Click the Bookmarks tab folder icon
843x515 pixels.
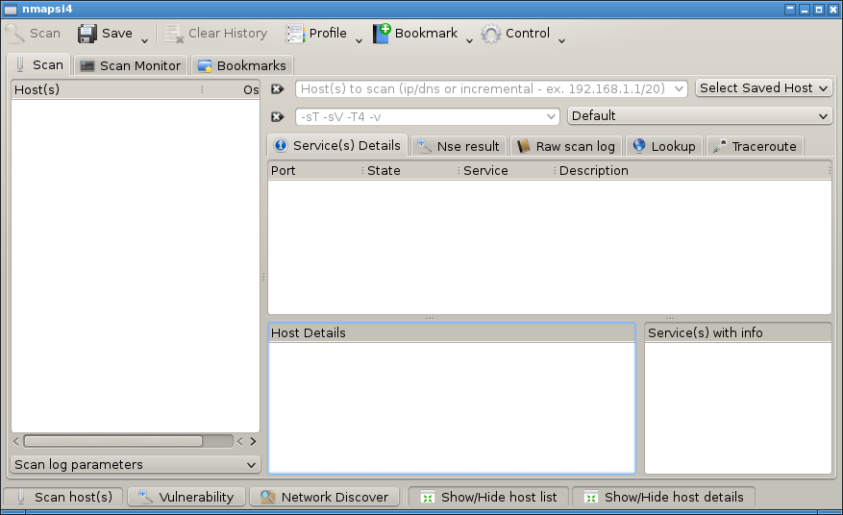point(205,65)
